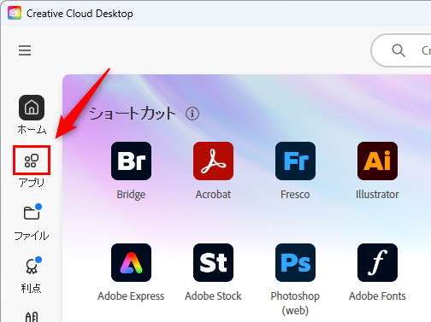Screen dimensions: 431x322
Task: Launch Bridge from shortcuts
Action: click(131, 161)
